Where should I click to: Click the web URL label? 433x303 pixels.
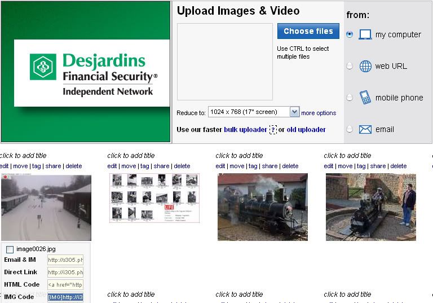point(391,66)
